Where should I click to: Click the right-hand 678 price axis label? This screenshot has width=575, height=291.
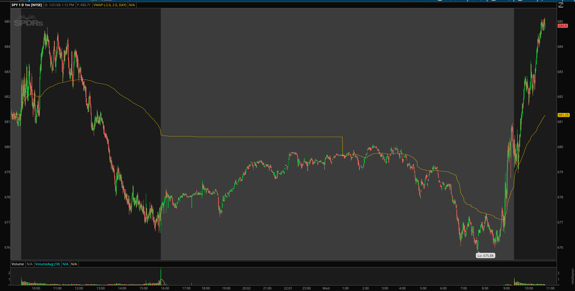point(560,197)
